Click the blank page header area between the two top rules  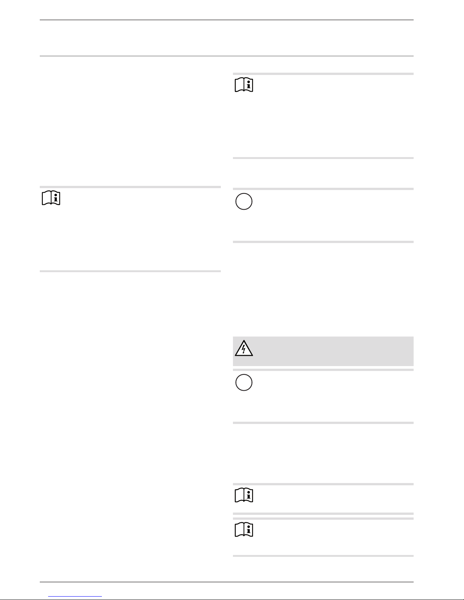click(227, 38)
